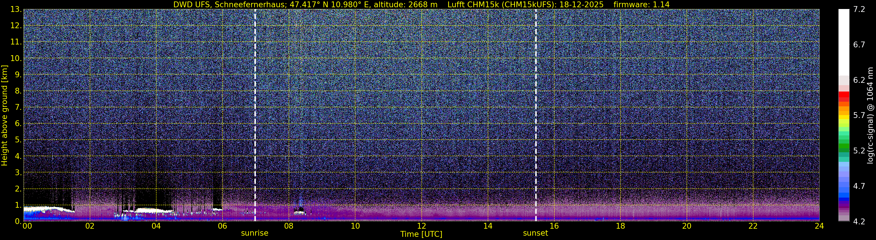
Task: Click the "6.2" colorbar tick label
Action: (x=859, y=80)
